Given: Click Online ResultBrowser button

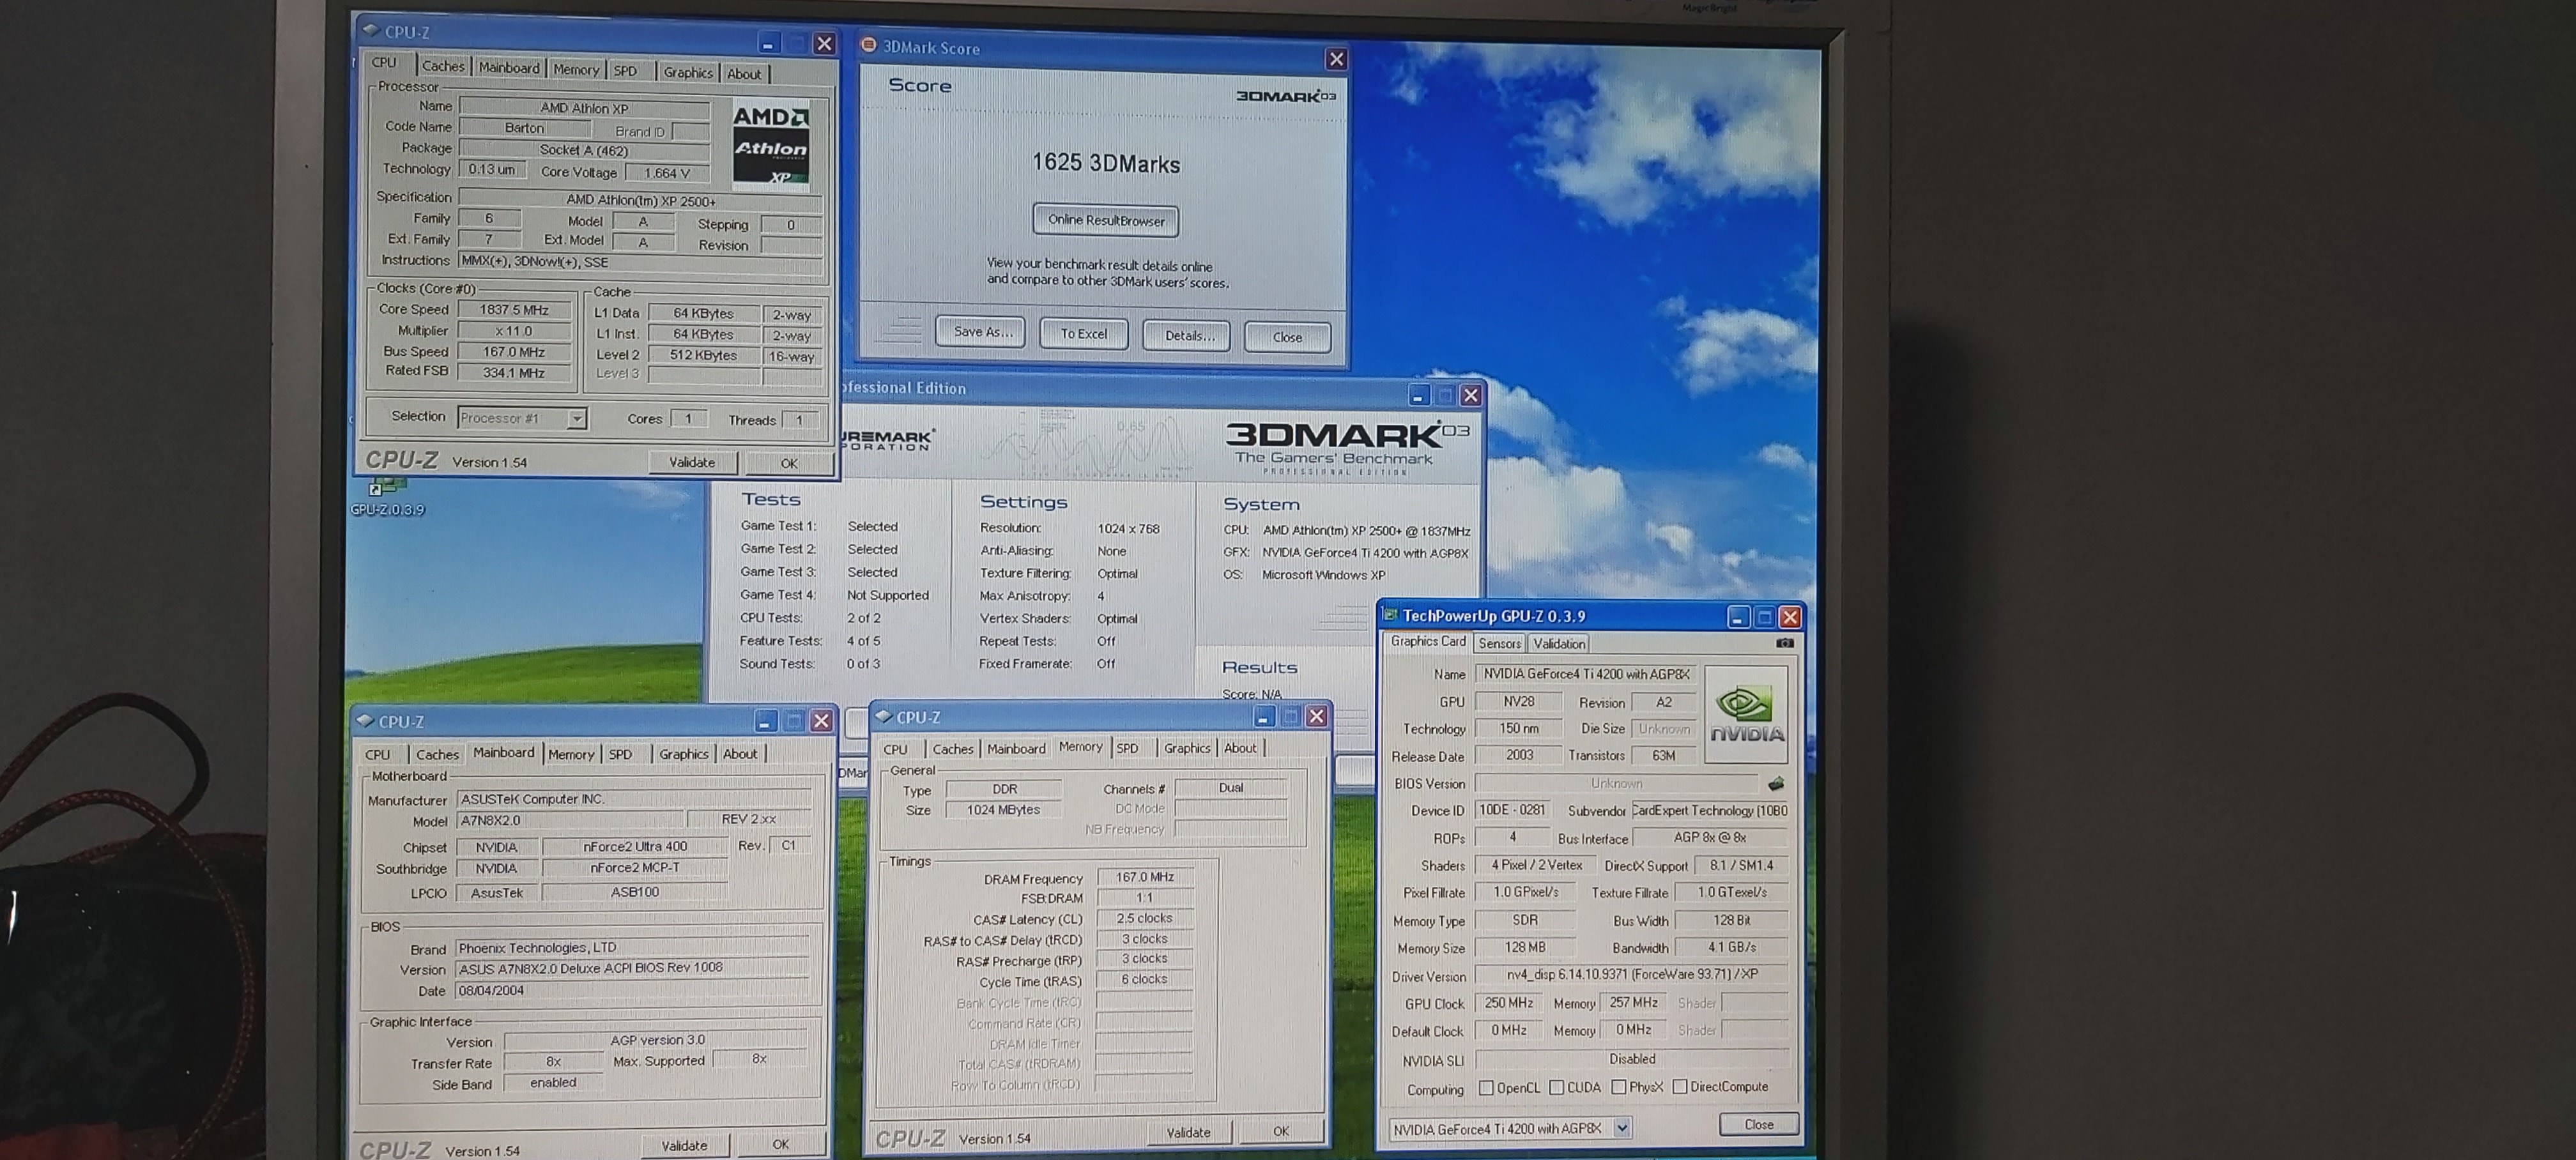Looking at the screenshot, I should click(1106, 221).
